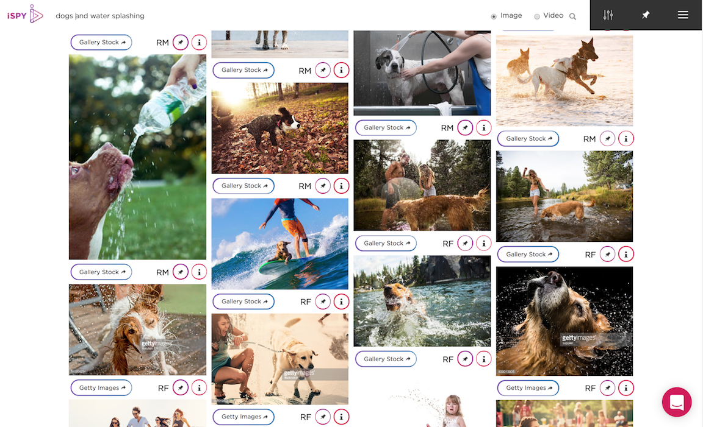This screenshot has height=427, width=703.
Task: Open Gallery Stock link under woman in river photo
Action: 528,254
